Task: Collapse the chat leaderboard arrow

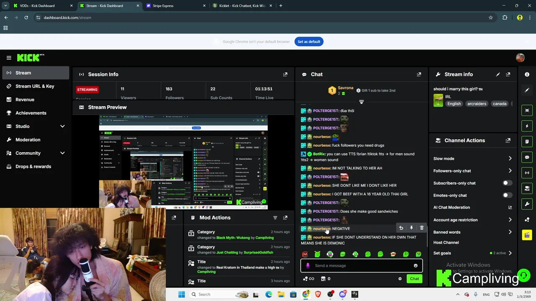Action: pos(361,102)
